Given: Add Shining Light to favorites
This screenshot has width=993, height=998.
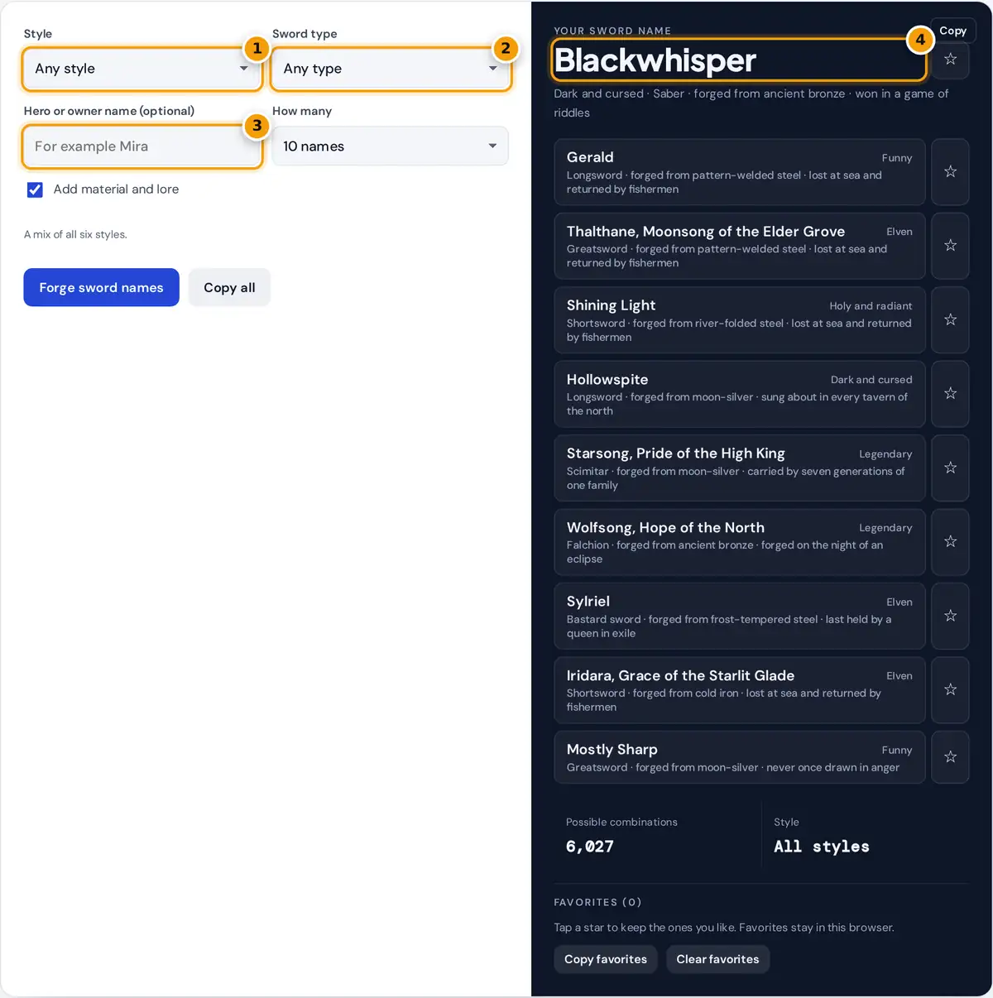Looking at the screenshot, I should tap(950, 320).
